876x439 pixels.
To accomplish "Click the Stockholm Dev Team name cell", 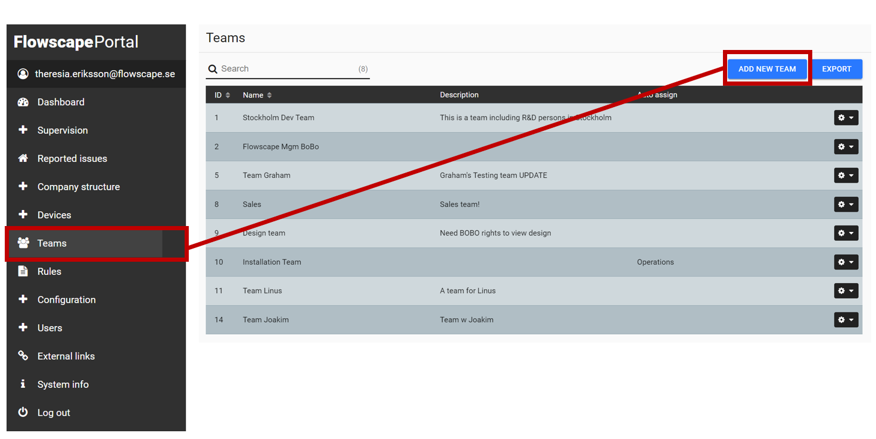I will [278, 118].
